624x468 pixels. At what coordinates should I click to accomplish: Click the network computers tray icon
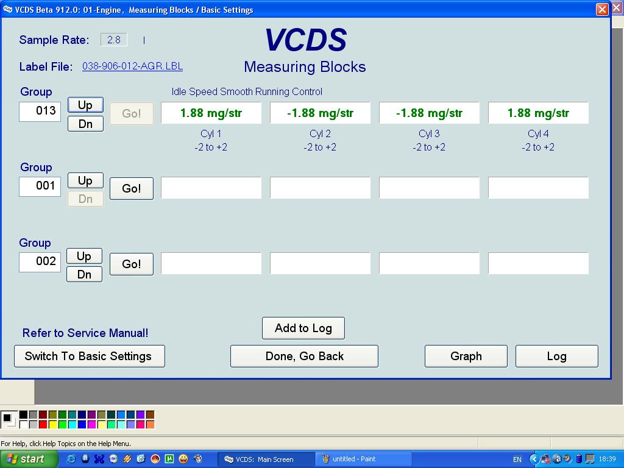pos(590,459)
